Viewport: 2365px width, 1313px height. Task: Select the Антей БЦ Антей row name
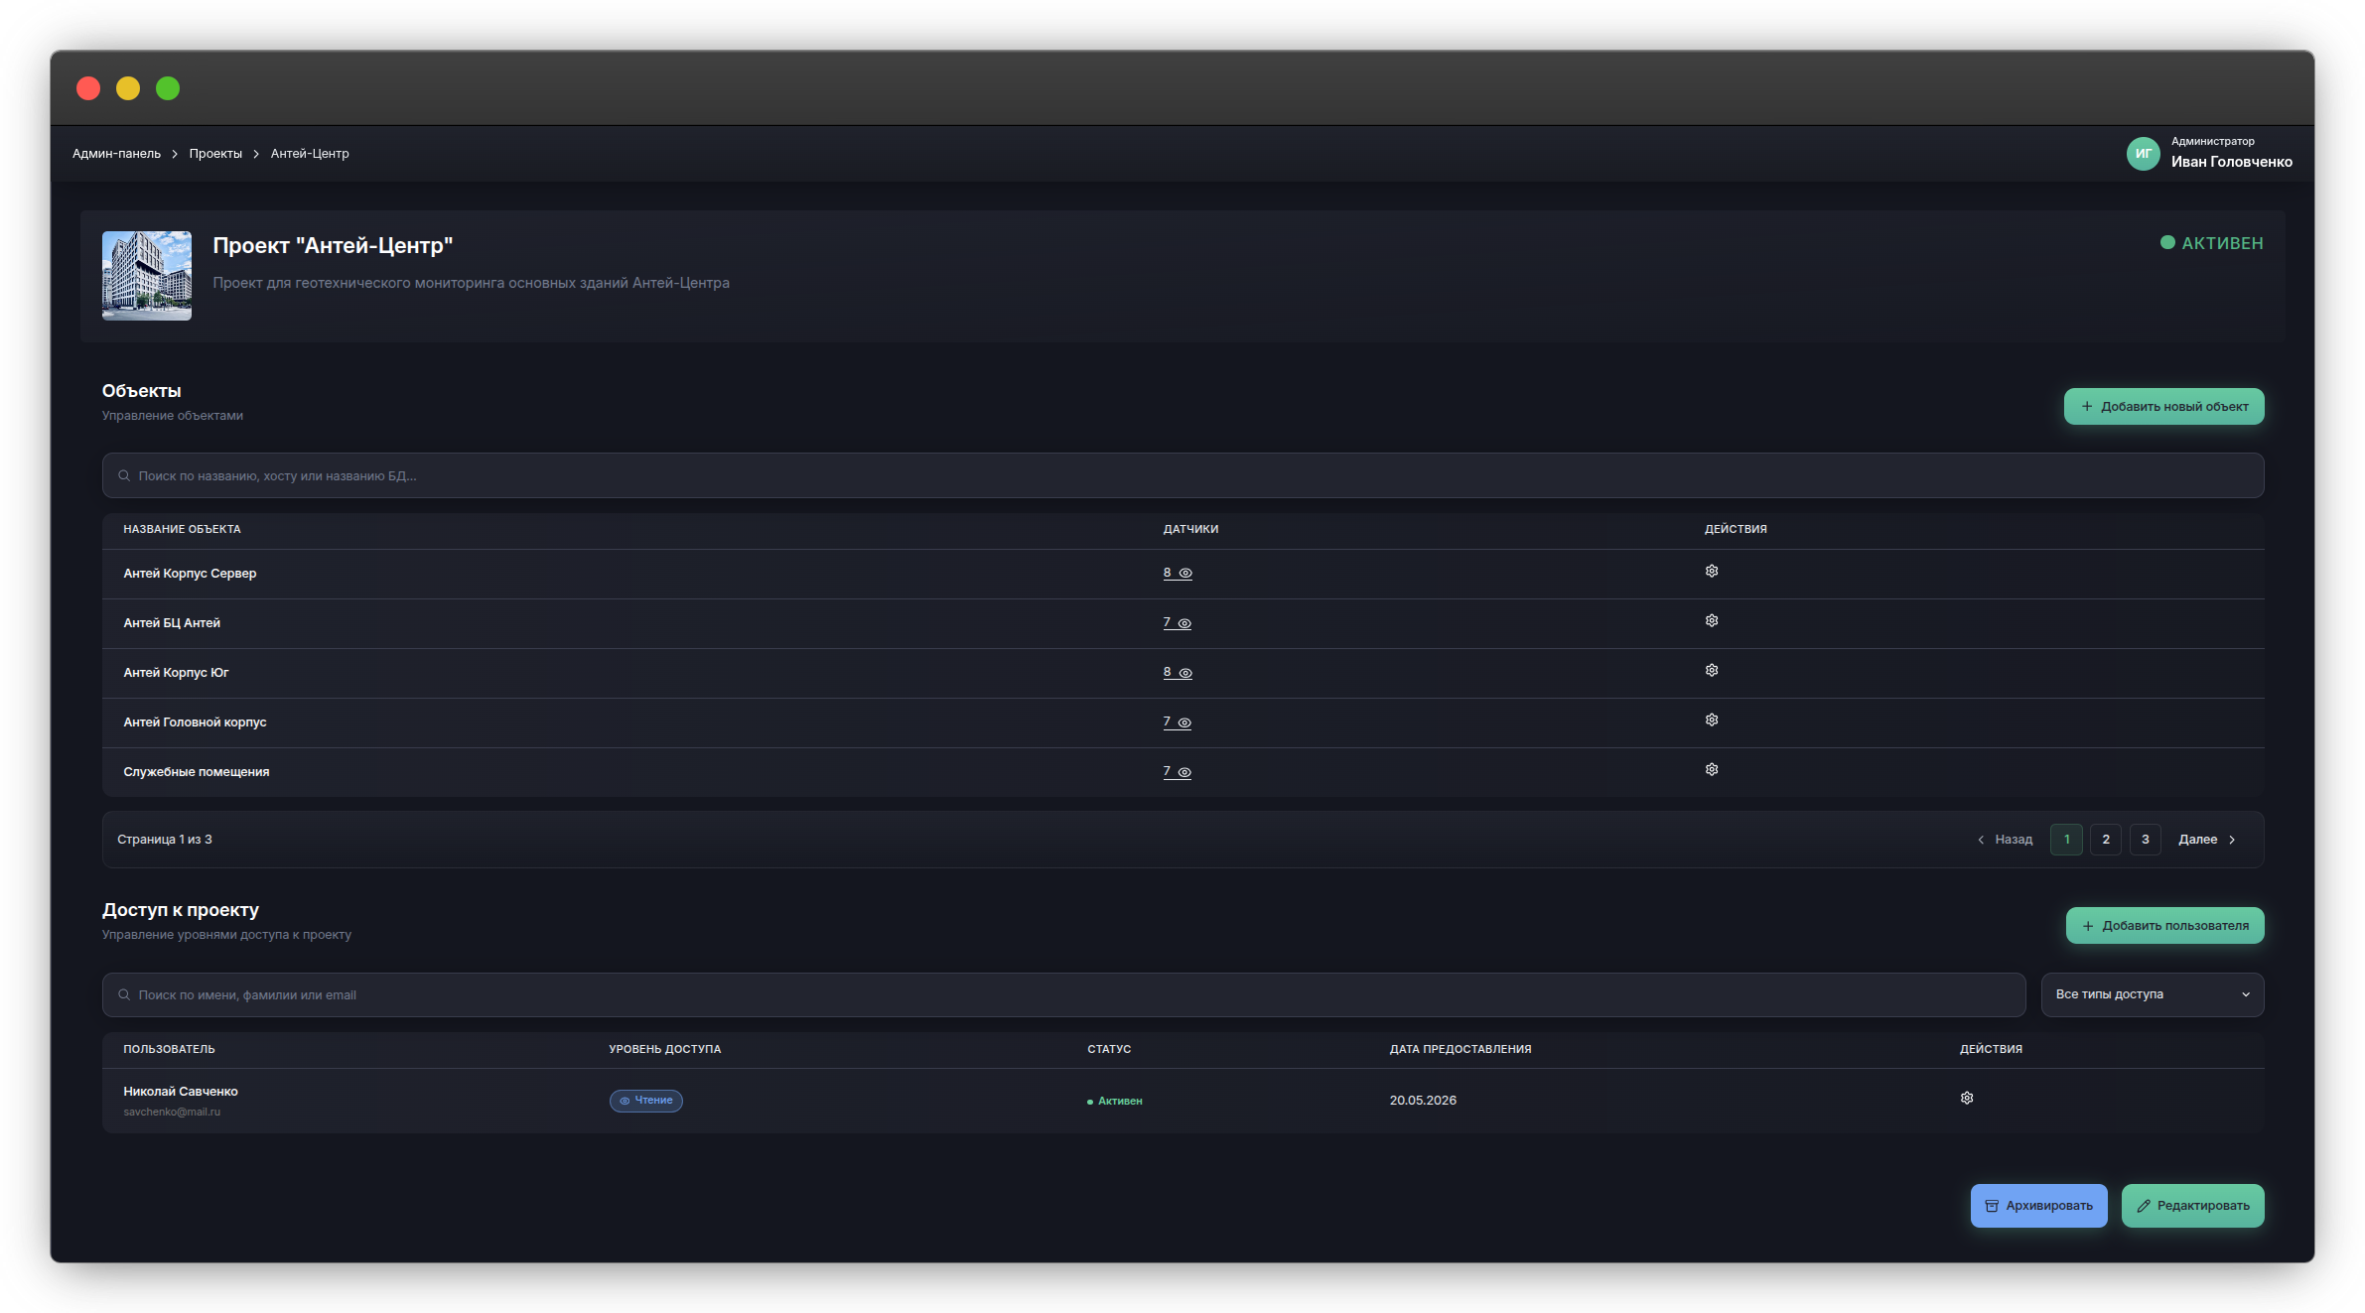click(x=172, y=623)
